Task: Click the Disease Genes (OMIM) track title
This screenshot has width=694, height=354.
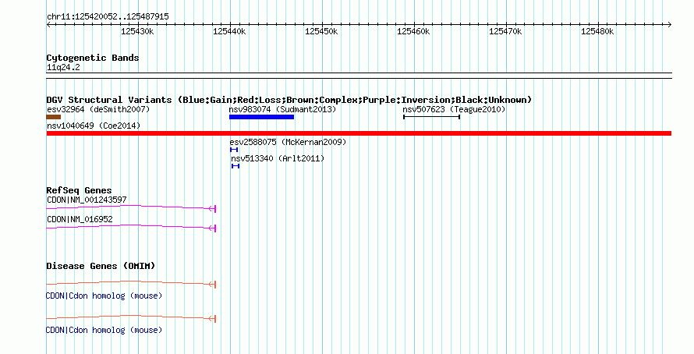Action: [101, 266]
